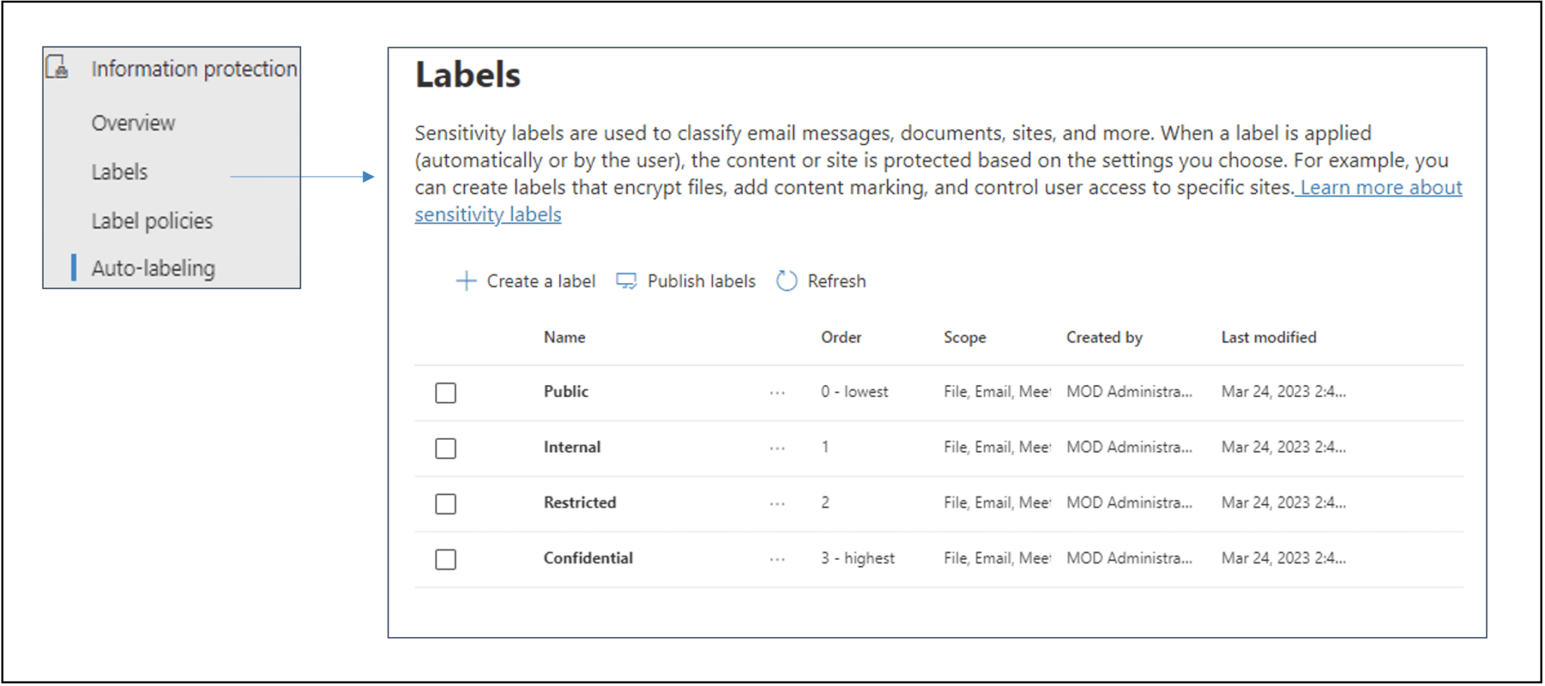
Task: Open the Label policies section
Action: 151,220
